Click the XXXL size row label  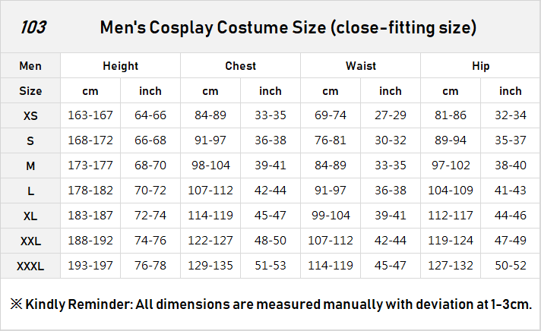[x=30, y=266]
